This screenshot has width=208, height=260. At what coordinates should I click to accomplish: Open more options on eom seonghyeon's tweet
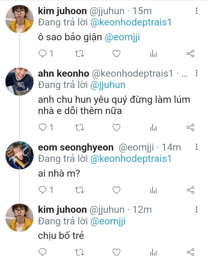pos(196,147)
